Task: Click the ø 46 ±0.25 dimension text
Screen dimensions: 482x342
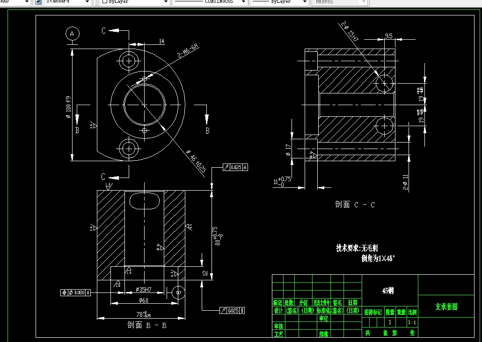Action: (196, 161)
